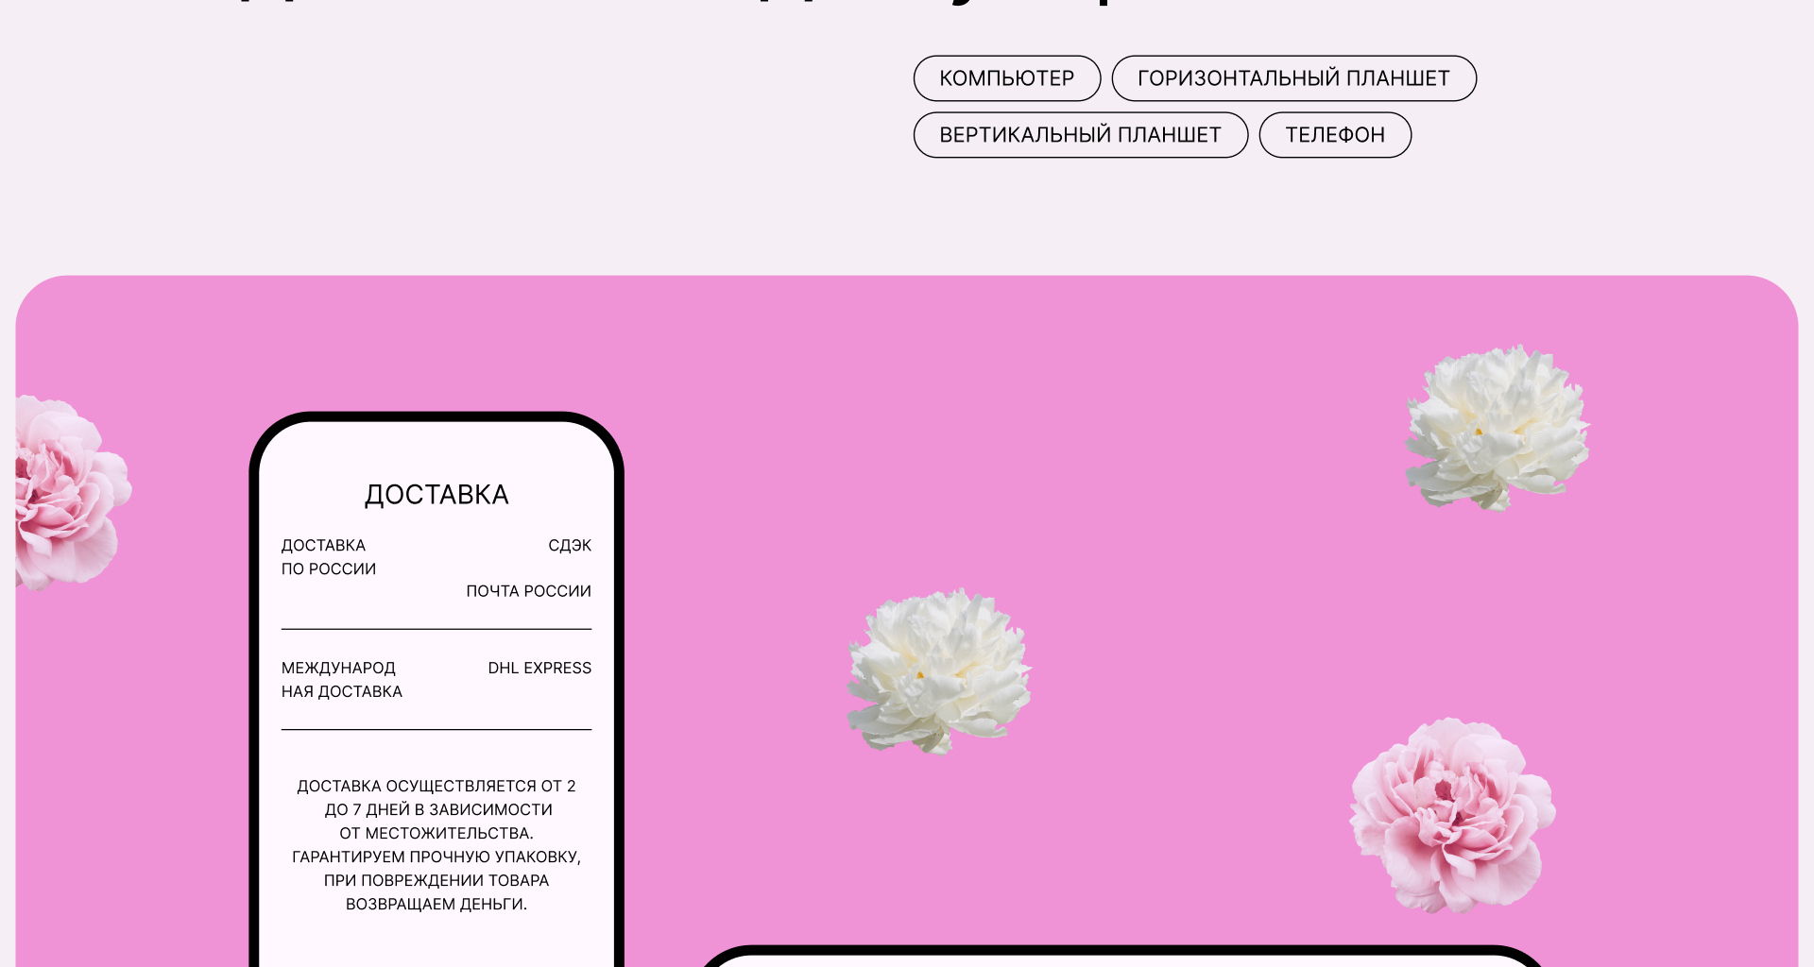Click the pink peony at left edge
This screenshot has width=1814, height=967.
pyautogui.click(x=74, y=493)
